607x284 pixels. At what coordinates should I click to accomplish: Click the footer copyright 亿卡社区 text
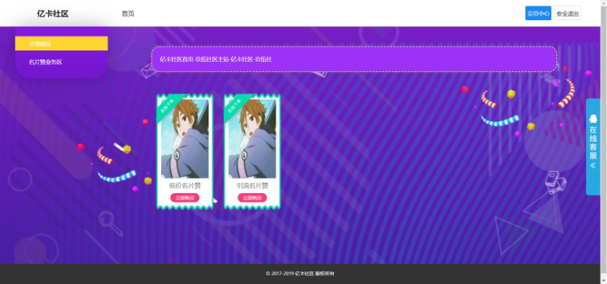(304, 273)
